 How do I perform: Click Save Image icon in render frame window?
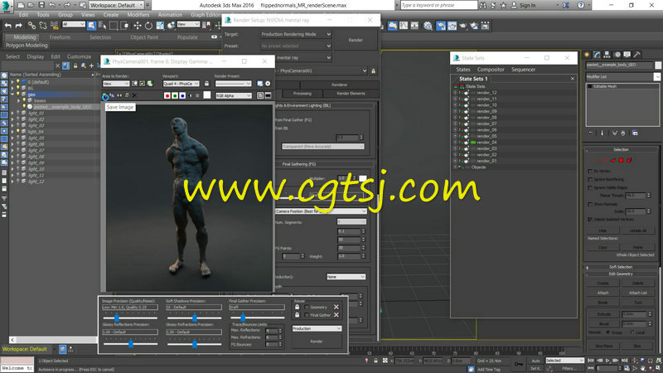tap(105, 96)
